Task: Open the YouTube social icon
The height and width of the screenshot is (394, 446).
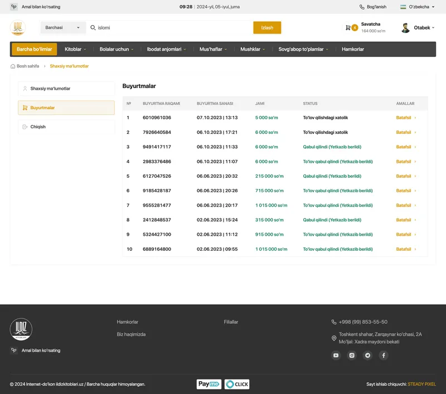Action: 336,355
